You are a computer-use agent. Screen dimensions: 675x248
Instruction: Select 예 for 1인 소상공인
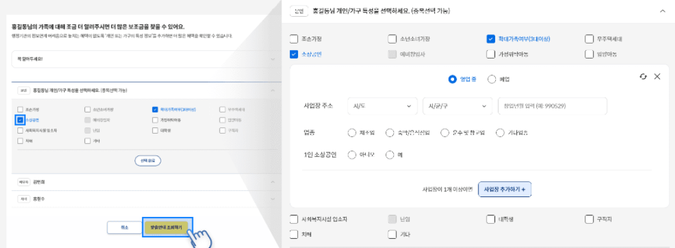point(390,155)
